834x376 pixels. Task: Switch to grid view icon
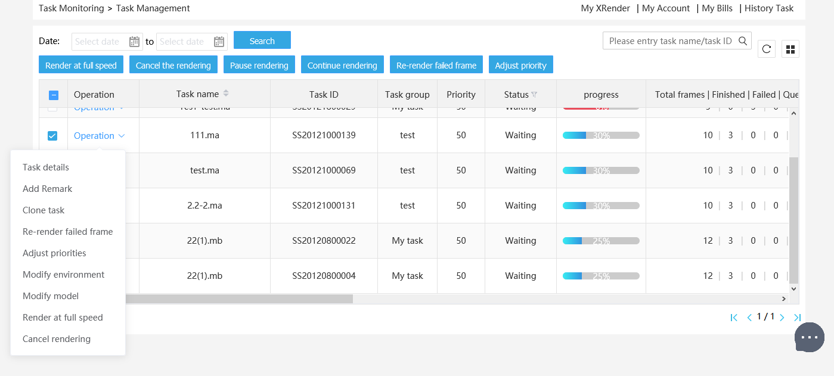coord(790,49)
